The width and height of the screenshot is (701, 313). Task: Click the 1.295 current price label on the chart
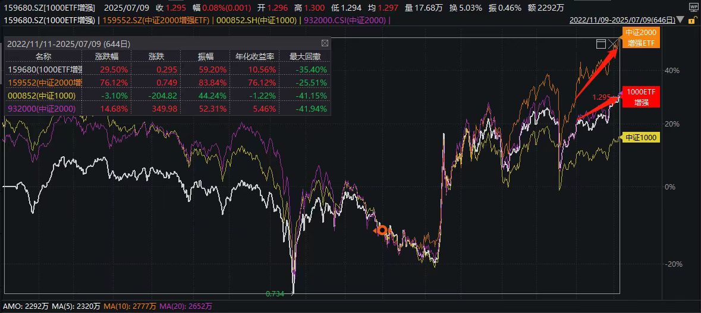click(601, 96)
